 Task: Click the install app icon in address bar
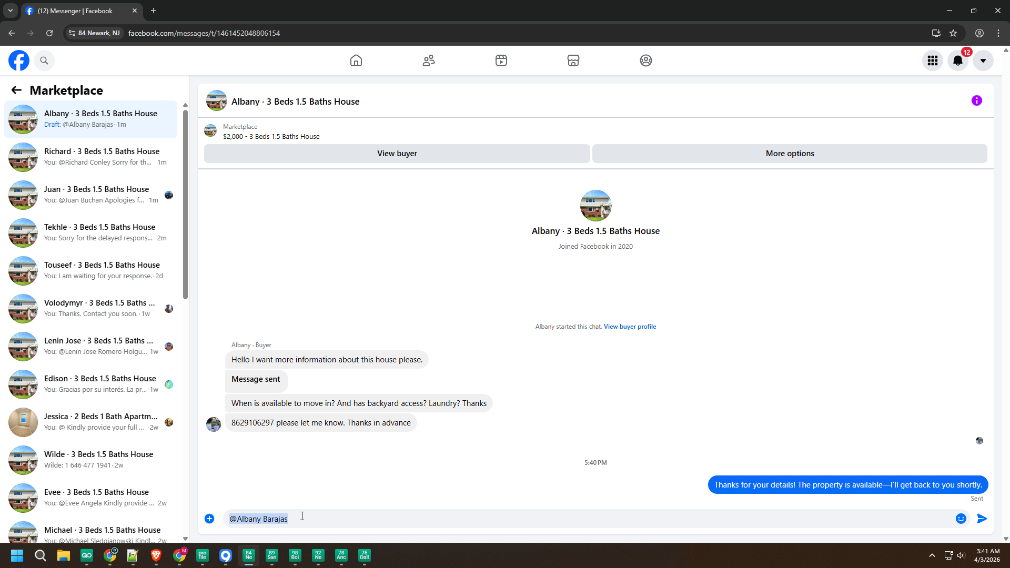[x=936, y=33]
